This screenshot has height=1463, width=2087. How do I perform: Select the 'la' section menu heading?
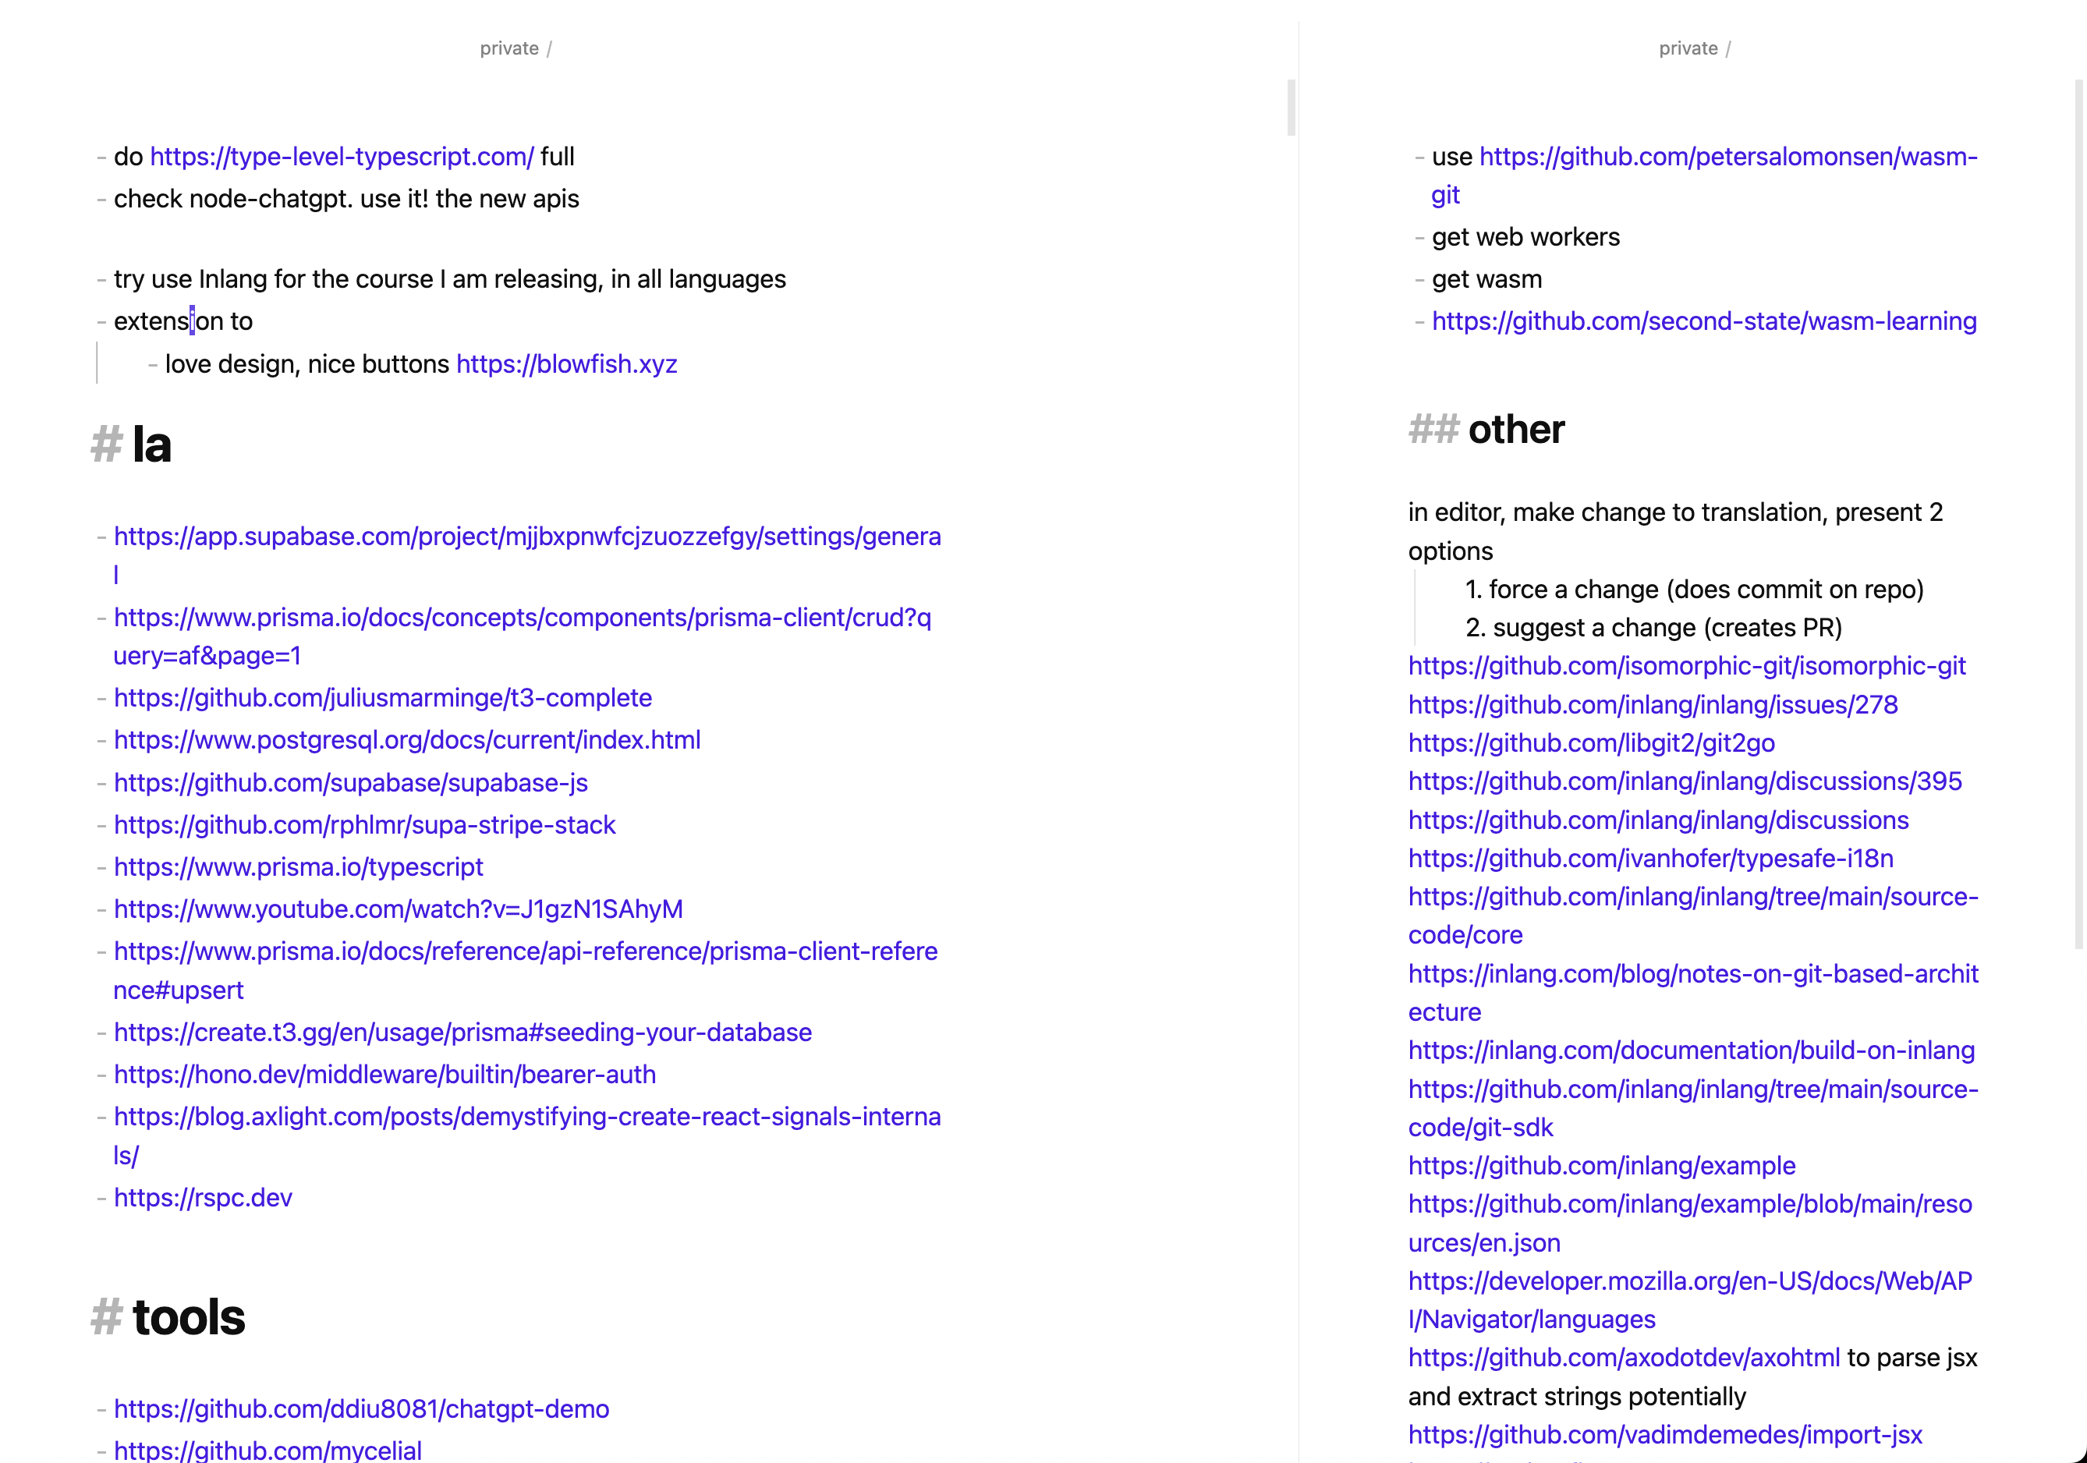pos(151,445)
